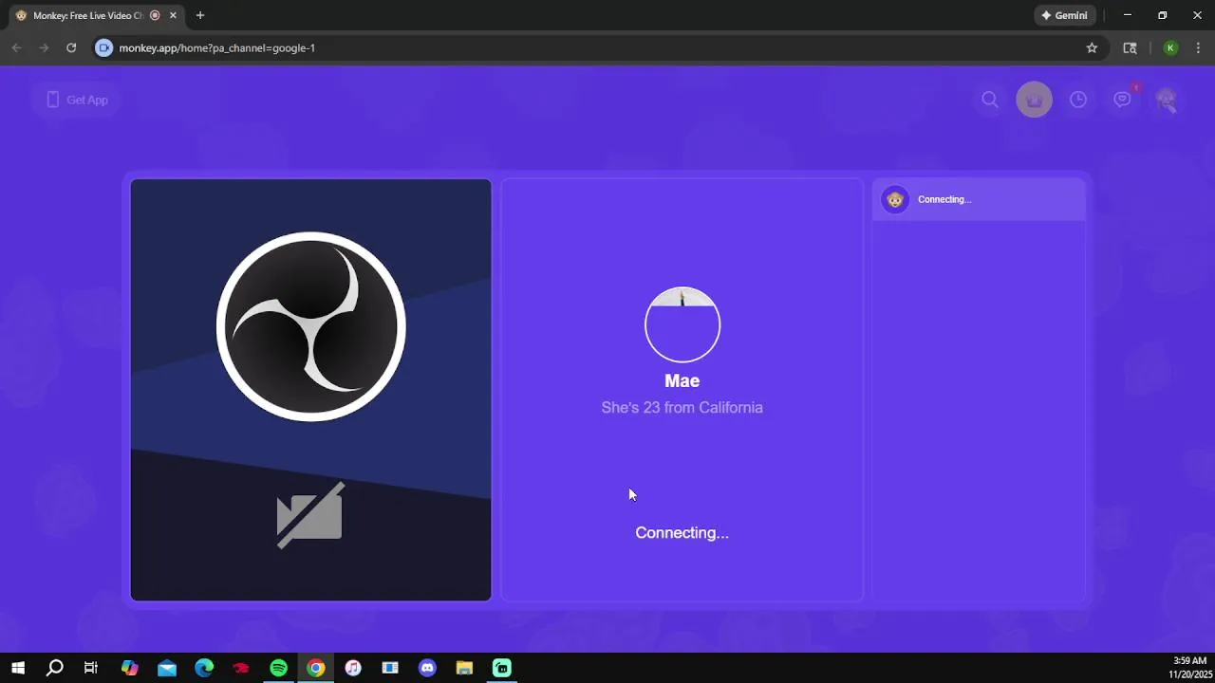Viewport: 1215px width, 683px height.
Task: Open iTunes music app on taskbar
Action: pos(353,668)
